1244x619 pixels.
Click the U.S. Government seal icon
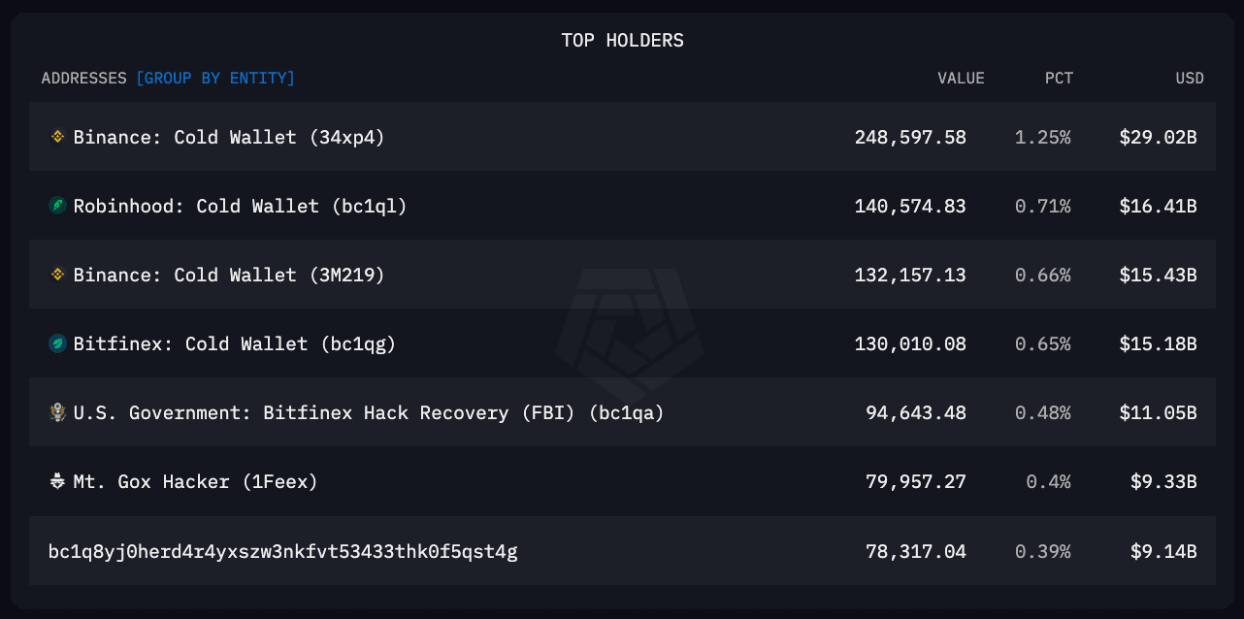pyautogui.click(x=57, y=412)
